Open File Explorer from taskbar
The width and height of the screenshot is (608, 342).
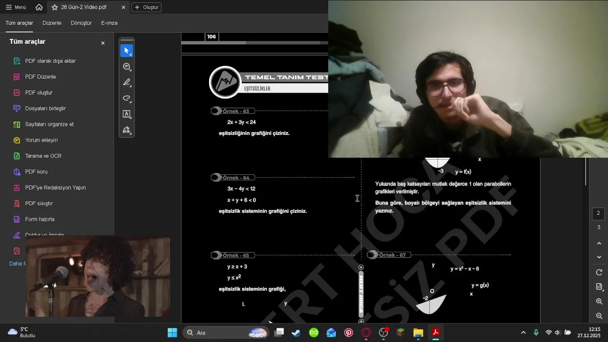(418, 332)
